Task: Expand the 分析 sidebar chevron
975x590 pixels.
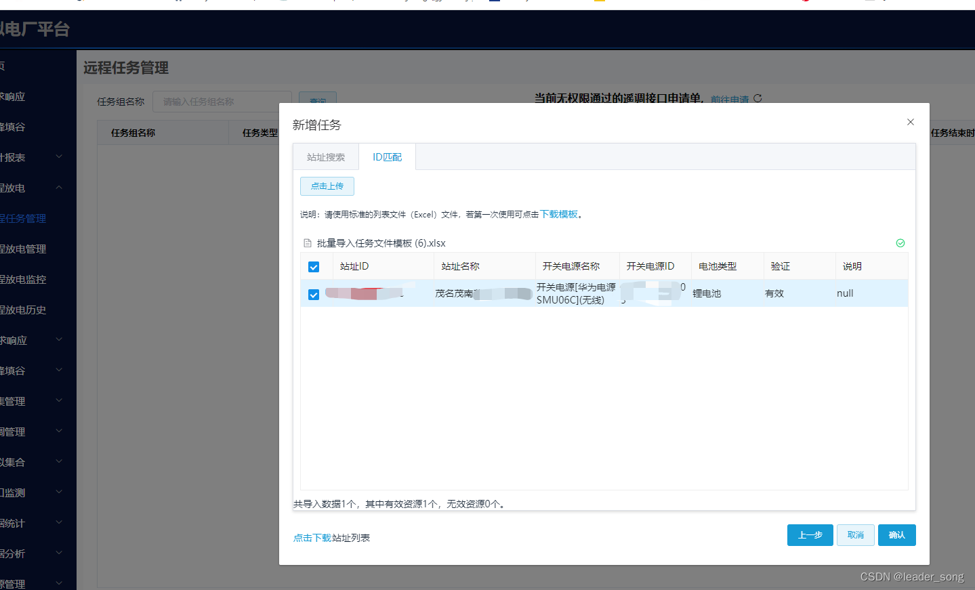Action: (x=59, y=553)
